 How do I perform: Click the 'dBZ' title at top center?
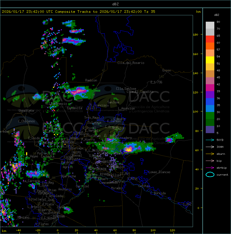pyautogui.click(x=115, y=4)
